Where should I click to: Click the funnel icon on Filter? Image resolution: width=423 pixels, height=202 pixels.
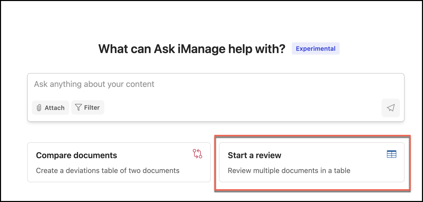(x=78, y=107)
